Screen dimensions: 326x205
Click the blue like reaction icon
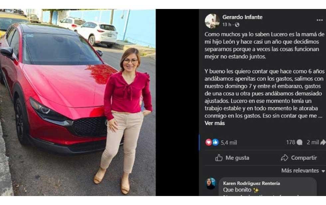click(x=216, y=142)
